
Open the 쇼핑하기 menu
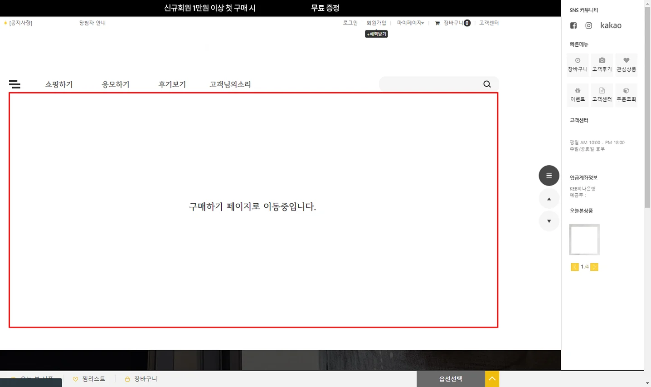(59, 84)
